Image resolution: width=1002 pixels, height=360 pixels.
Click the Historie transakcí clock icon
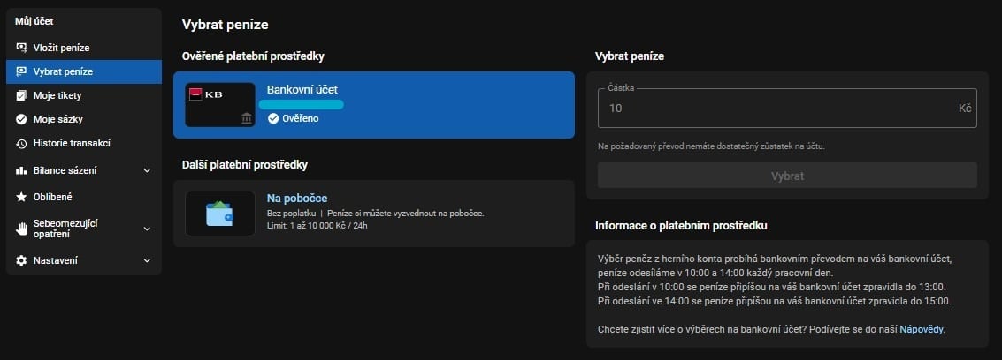[x=21, y=143]
